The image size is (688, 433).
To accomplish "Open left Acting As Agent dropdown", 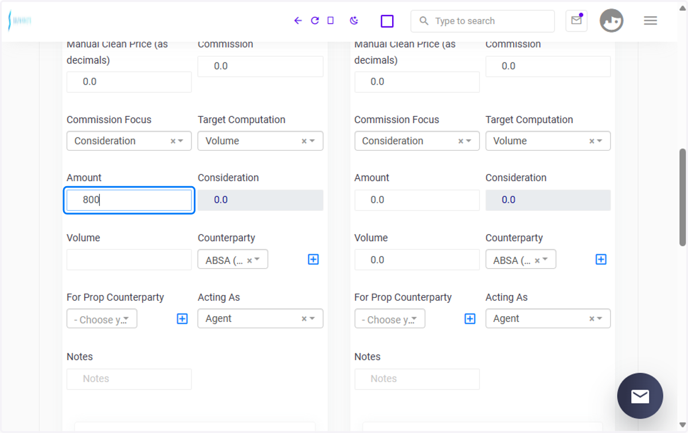I will (x=260, y=318).
